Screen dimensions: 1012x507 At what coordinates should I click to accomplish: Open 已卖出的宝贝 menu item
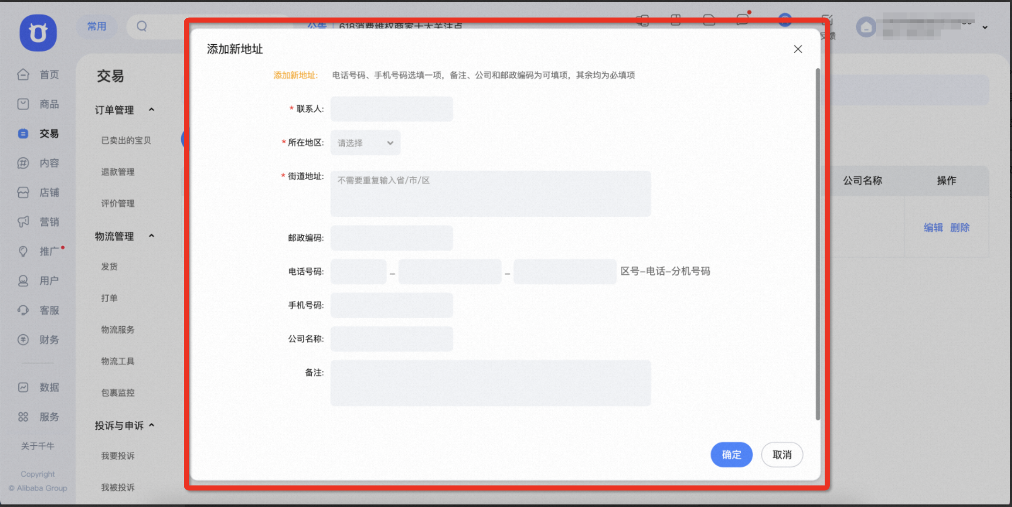(126, 140)
